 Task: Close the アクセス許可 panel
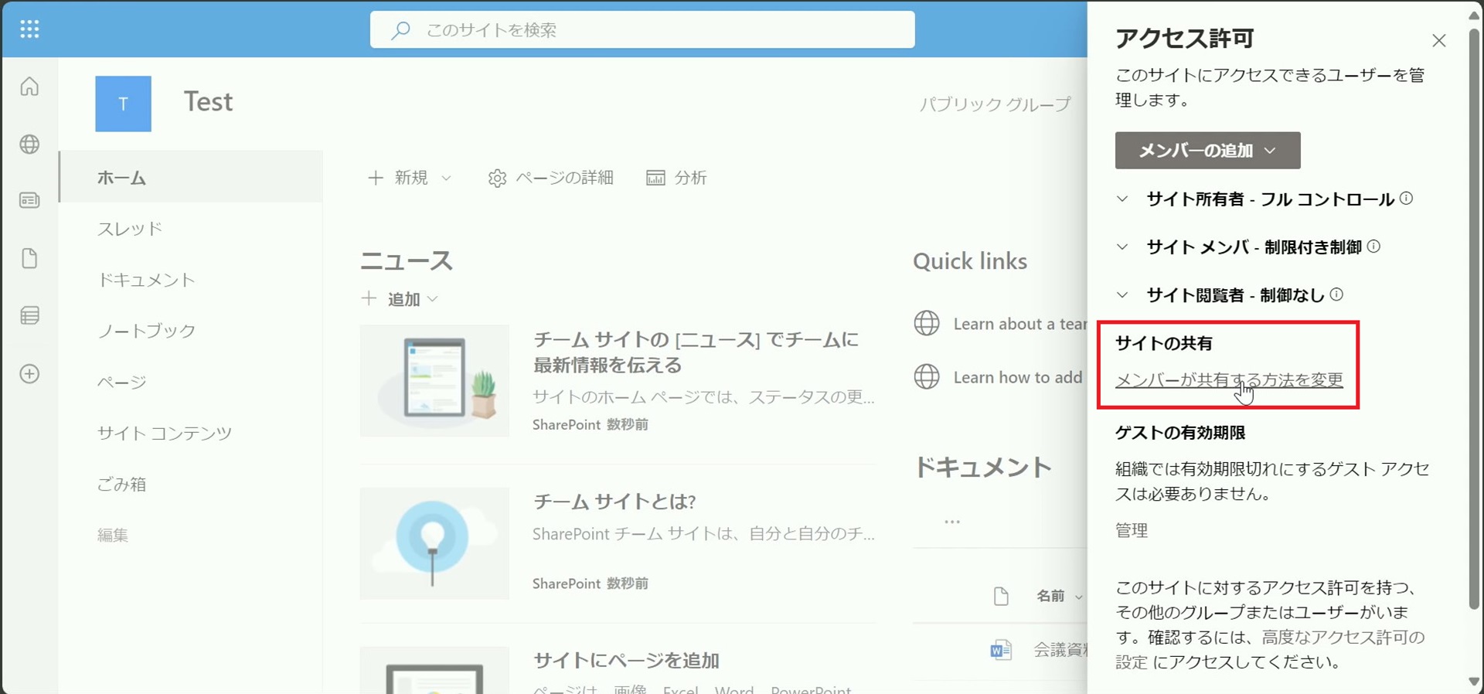tap(1438, 41)
